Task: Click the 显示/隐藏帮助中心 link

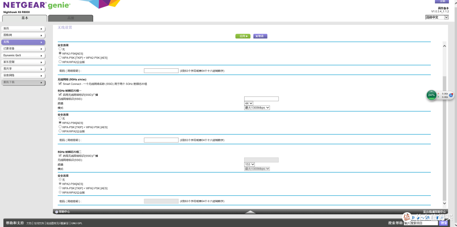Action: (434, 212)
